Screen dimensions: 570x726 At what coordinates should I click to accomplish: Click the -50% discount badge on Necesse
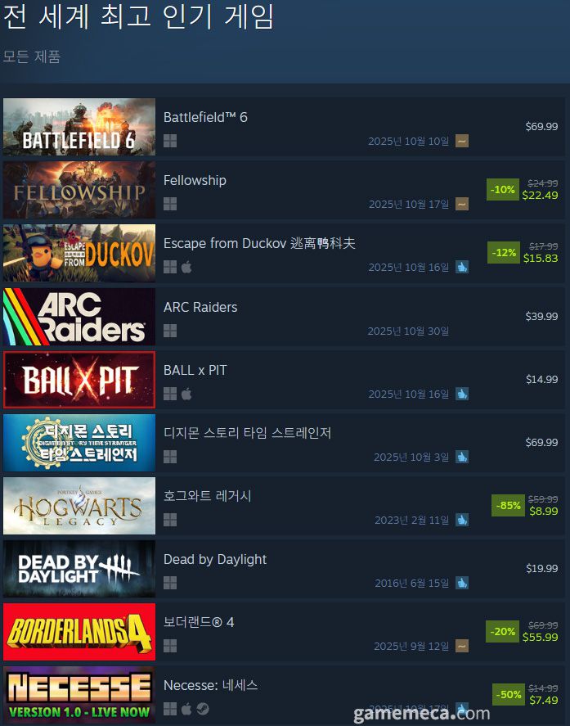pyautogui.click(x=508, y=695)
